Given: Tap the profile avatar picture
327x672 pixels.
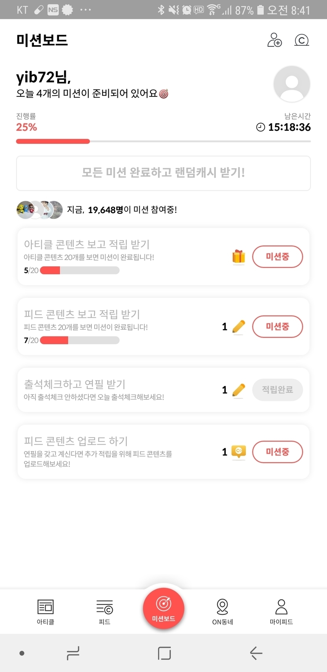Looking at the screenshot, I should (x=292, y=84).
